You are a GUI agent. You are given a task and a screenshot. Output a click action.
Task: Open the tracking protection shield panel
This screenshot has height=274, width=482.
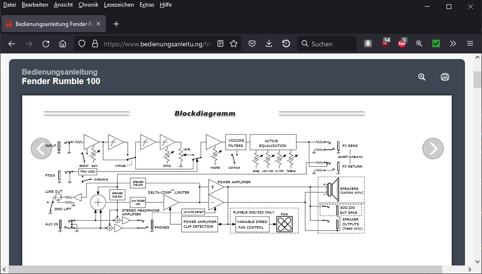click(x=81, y=43)
